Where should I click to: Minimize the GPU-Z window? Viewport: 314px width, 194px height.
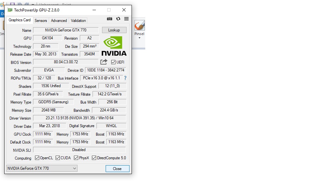click(x=94, y=10)
